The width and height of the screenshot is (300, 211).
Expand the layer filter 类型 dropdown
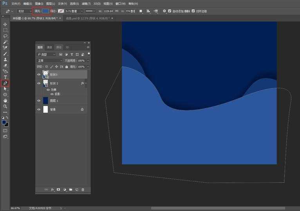click(47, 55)
